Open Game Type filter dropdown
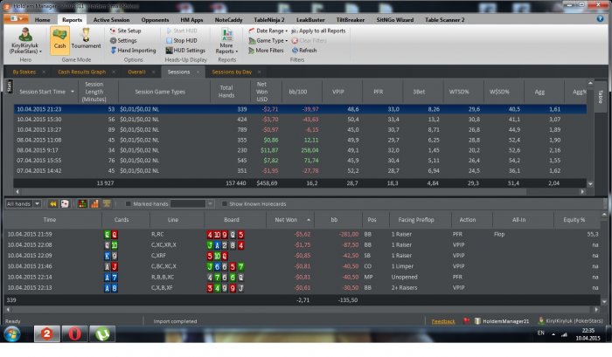Screen dimensions: 612x357 coord(268,40)
